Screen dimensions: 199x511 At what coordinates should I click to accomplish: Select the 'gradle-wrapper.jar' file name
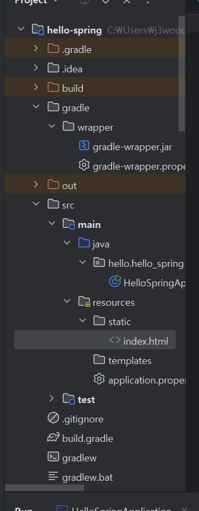[132, 147]
